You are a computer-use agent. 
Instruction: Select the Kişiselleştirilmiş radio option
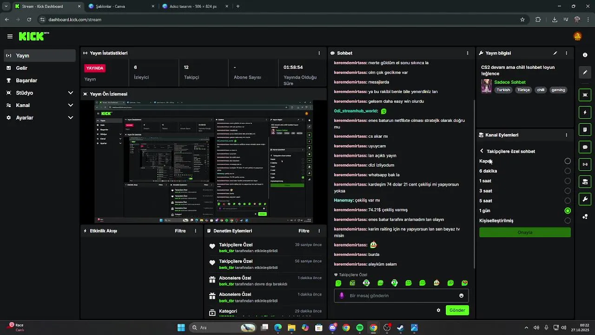pyautogui.click(x=568, y=221)
